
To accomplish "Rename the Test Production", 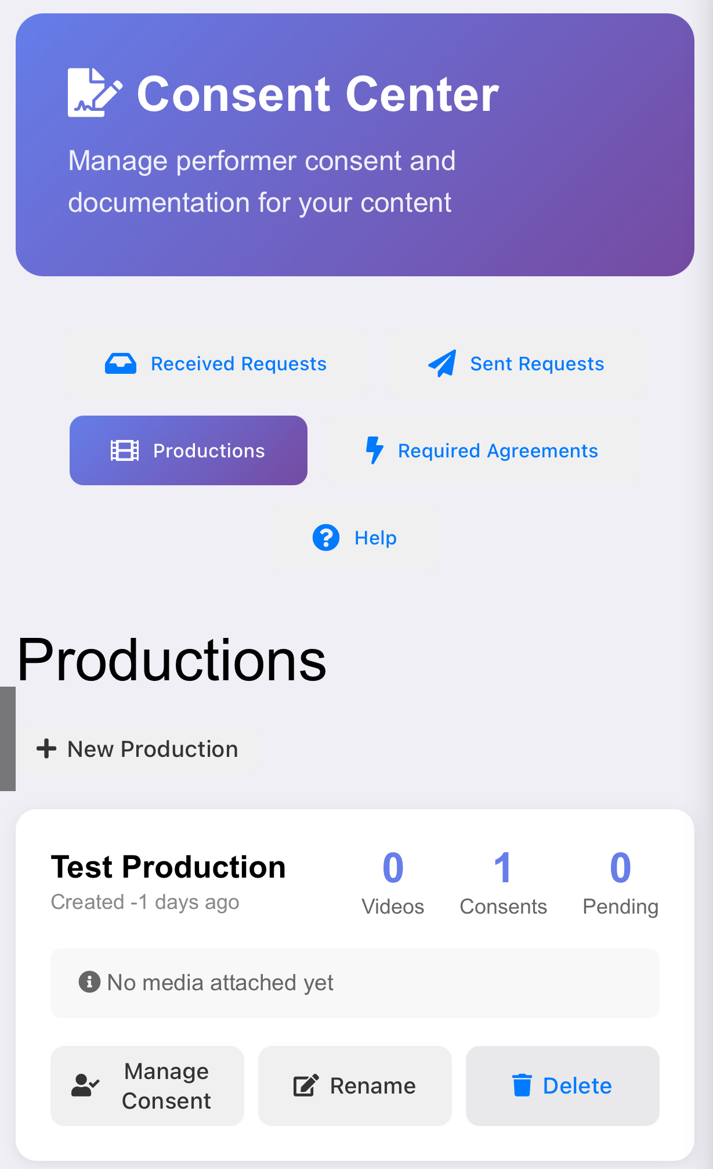I will point(355,1085).
